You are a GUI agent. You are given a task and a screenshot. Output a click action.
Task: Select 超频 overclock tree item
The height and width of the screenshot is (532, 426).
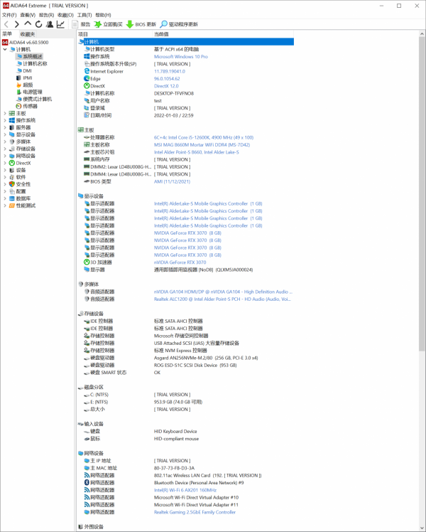coord(24,85)
